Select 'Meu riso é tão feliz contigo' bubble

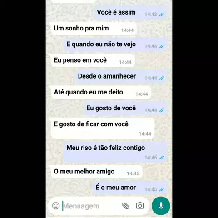[116, 152]
